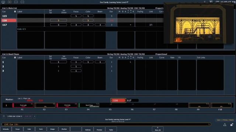236x132 pixels.
Task: Click the Link value 2/1 for cue 117
Action: (x=151, y=25)
